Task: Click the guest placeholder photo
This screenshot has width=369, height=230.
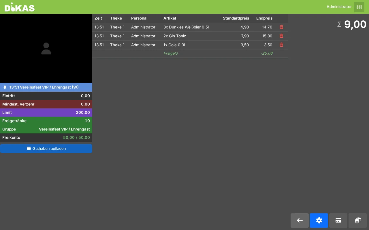Action: click(46, 48)
